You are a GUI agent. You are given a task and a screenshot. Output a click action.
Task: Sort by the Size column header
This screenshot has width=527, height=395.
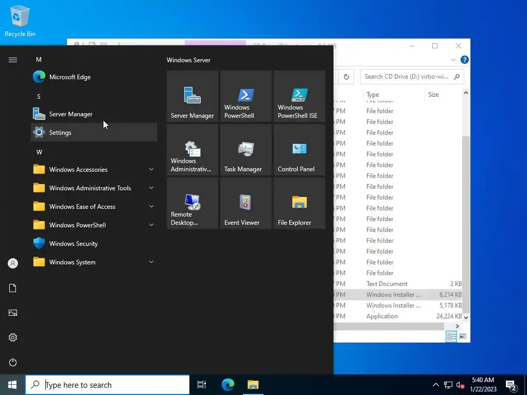(444, 95)
